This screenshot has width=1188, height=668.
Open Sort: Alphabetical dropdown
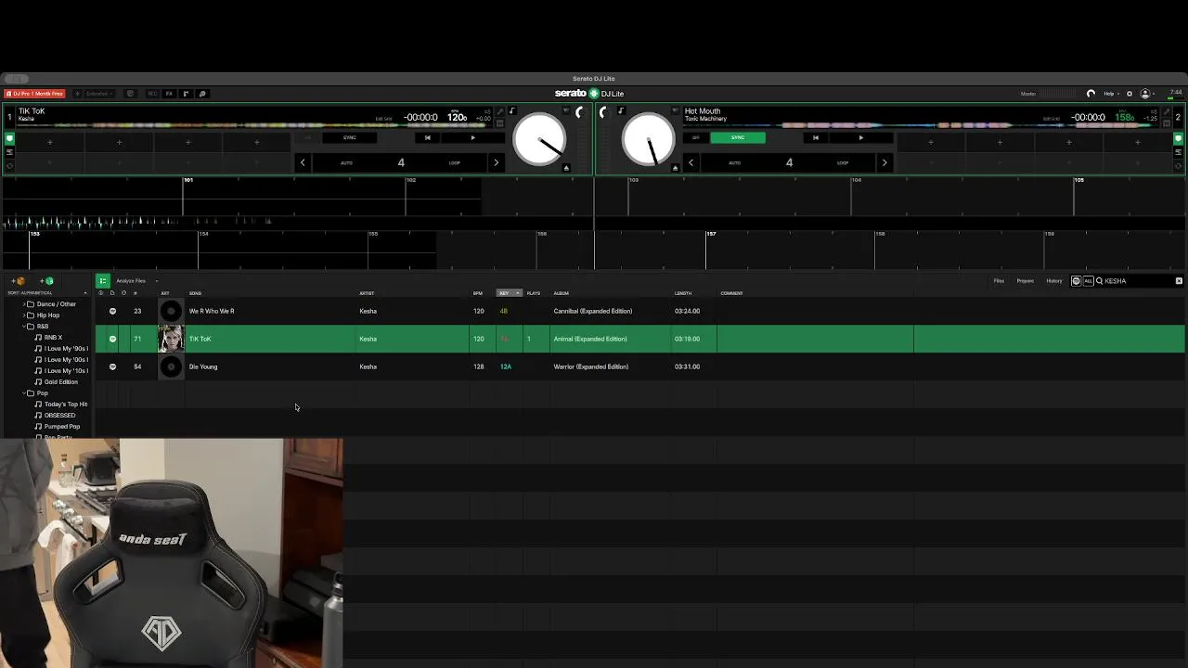pos(46,293)
